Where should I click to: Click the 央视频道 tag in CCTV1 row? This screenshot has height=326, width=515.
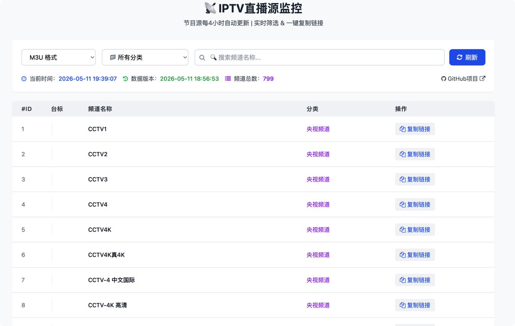click(x=318, y=129)
